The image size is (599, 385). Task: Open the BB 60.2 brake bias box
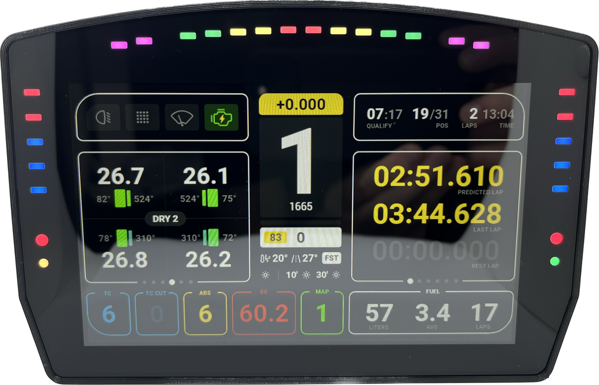pyautogui.click(x=264, y=313)
